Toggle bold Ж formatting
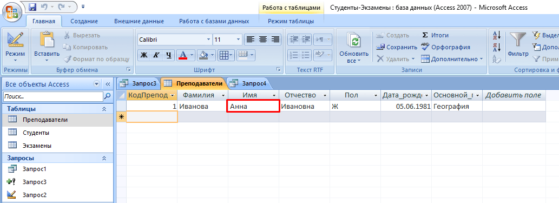This screenshot has width=559, height=203. coord(143,55)
